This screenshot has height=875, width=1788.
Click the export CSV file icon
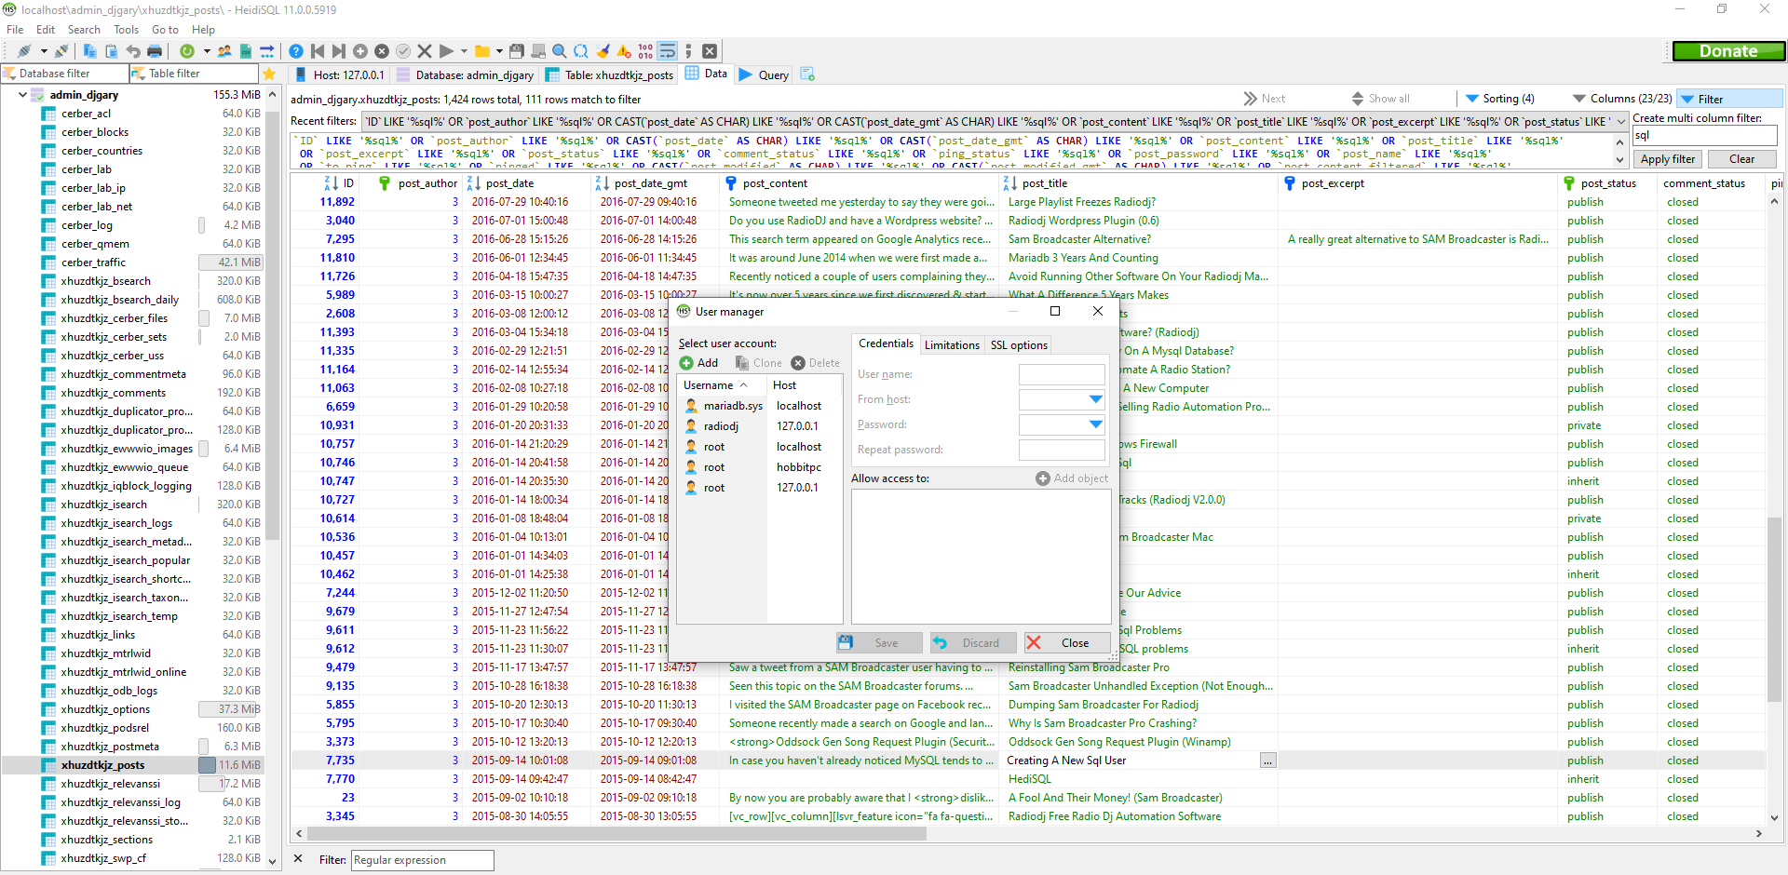pyautogui.click(x=246, y=51)
